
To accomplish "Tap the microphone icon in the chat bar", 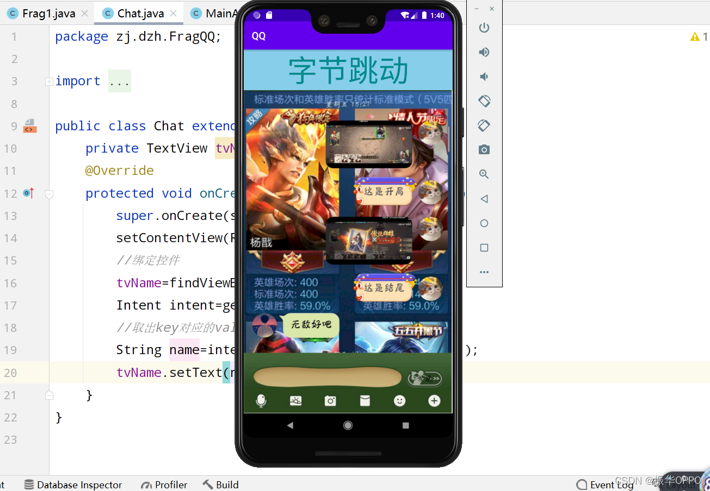I will pyautogui.click(x=261, y=401).
